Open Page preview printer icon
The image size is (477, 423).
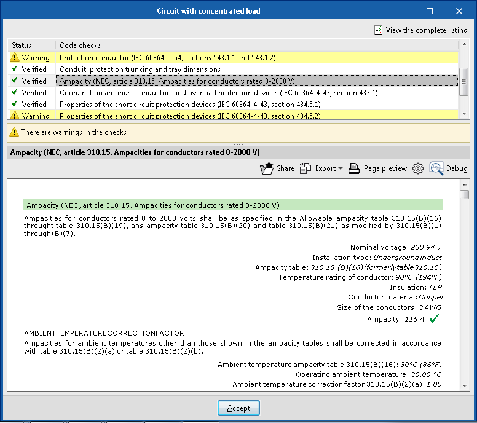(353, 168)
